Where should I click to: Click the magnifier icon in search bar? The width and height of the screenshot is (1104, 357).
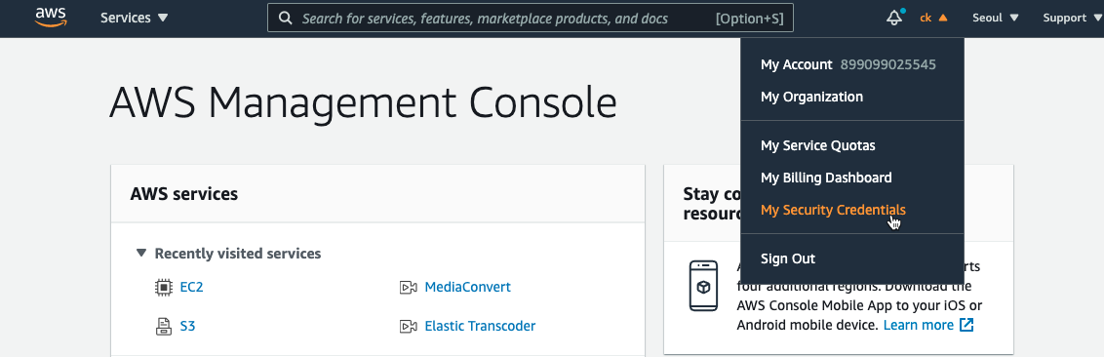(285, 19)
